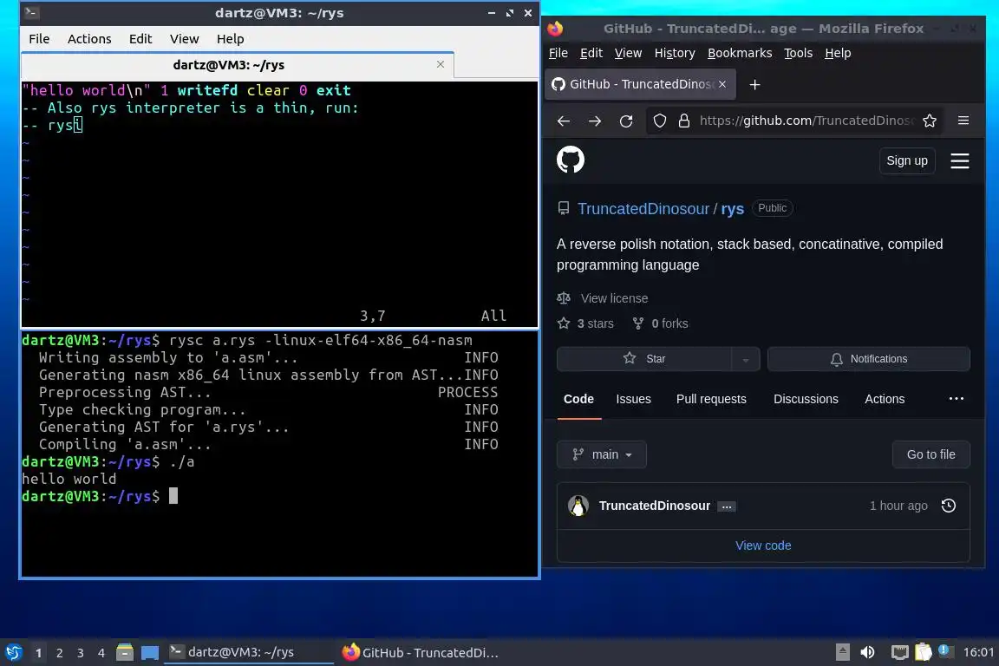The image size is (999, 666).
Task: Close the dartz@VM3: ~/rys terminal tab
Action: 441,64
